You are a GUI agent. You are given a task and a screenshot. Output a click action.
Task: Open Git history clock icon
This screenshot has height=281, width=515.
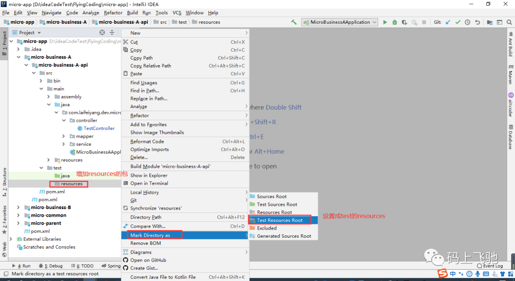pyautogui.click(x=467, y=22)
